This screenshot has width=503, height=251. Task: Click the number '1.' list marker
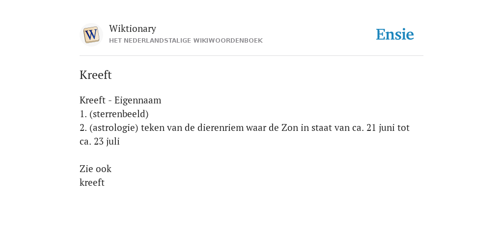click(83, 114)
